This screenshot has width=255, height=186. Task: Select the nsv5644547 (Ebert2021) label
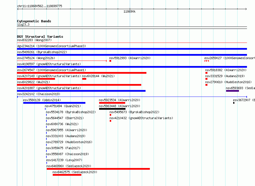pyautogui.click(x=65, y=118)
